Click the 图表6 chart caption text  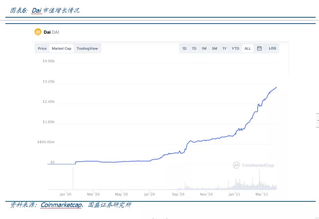(x=17, y=10)
